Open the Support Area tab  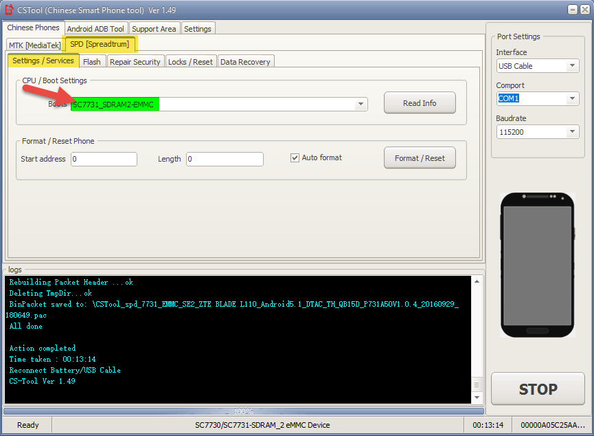pos(154,29)
